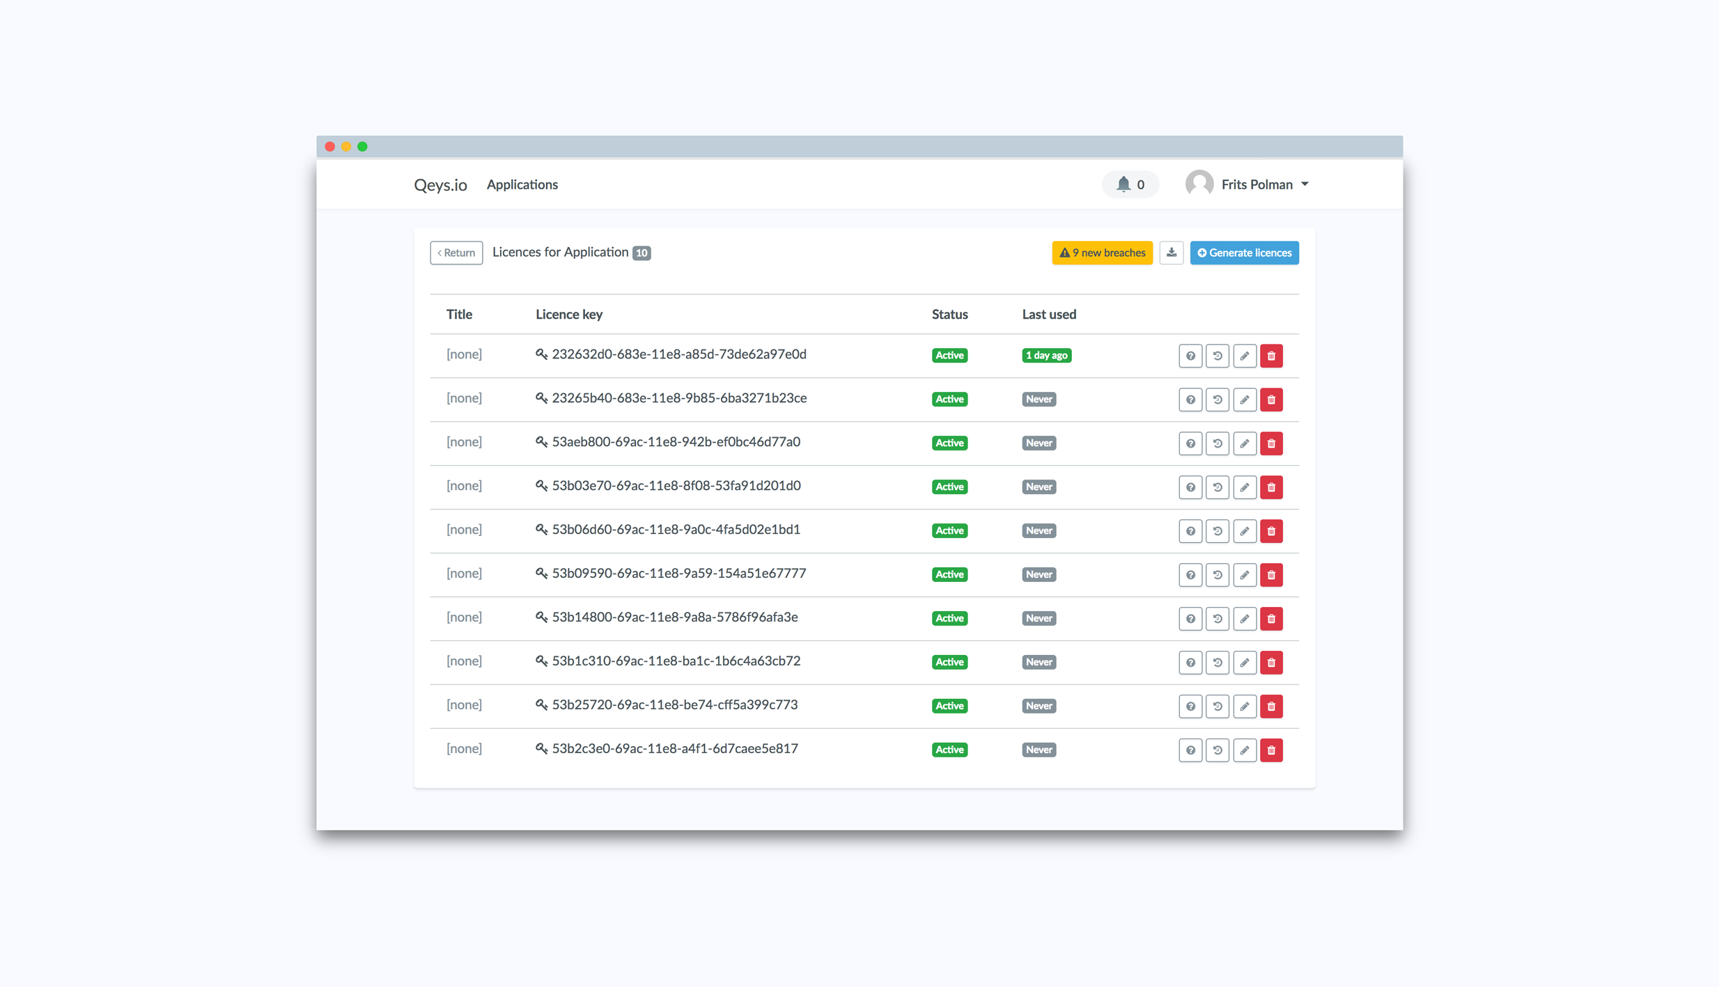Open the info icon for licence 53b1c310

point(1190,663)
